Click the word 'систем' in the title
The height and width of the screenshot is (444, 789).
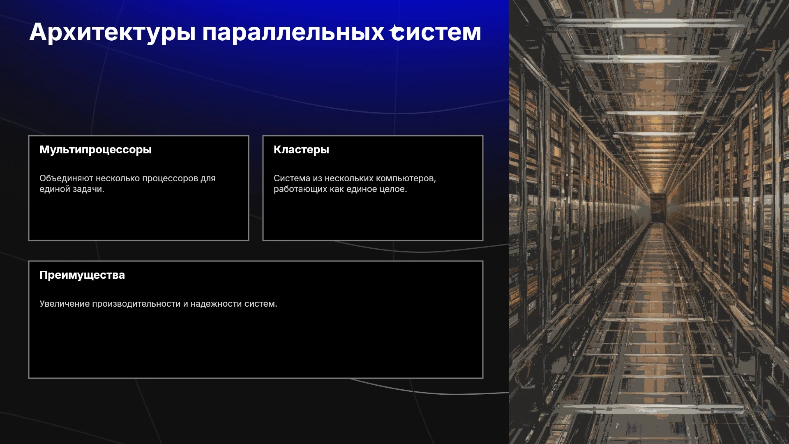click(436, 32)
